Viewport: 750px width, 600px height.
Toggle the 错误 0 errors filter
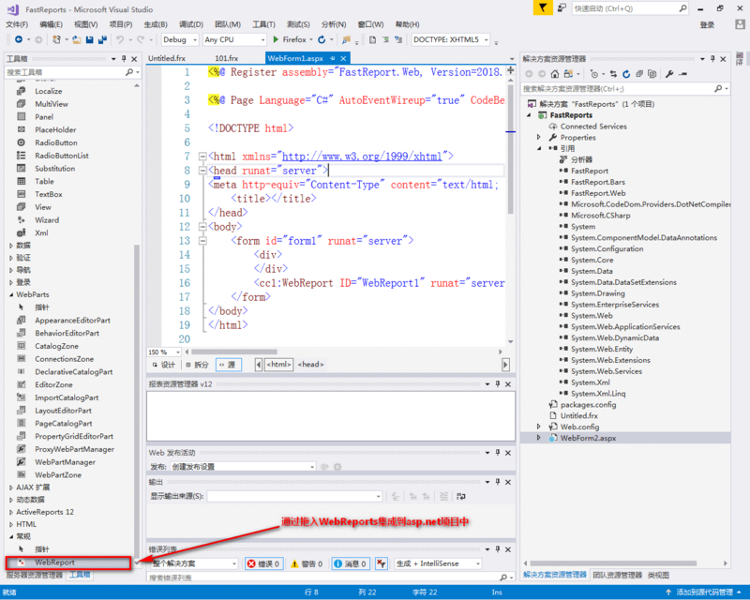click(x=263, y=563)
